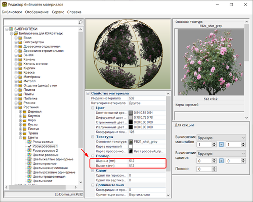Image resolution: width=253 pixels, height=202 pixels.
Task: Open the Библиотеки menu
Action: coord(12,12)
